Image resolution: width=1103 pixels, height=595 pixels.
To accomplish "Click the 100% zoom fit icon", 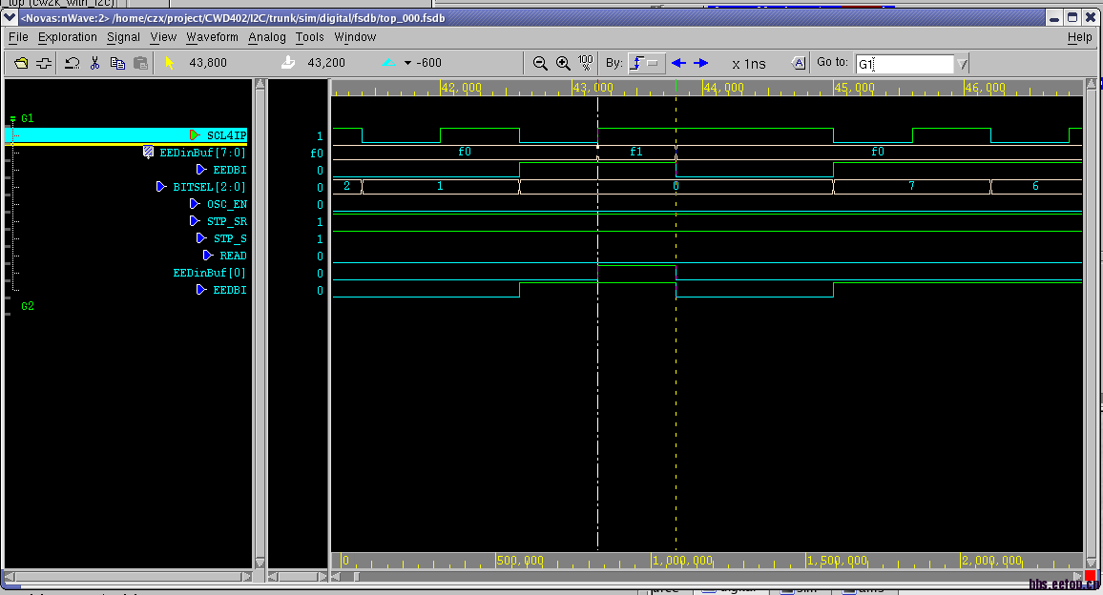I will 585,63.
